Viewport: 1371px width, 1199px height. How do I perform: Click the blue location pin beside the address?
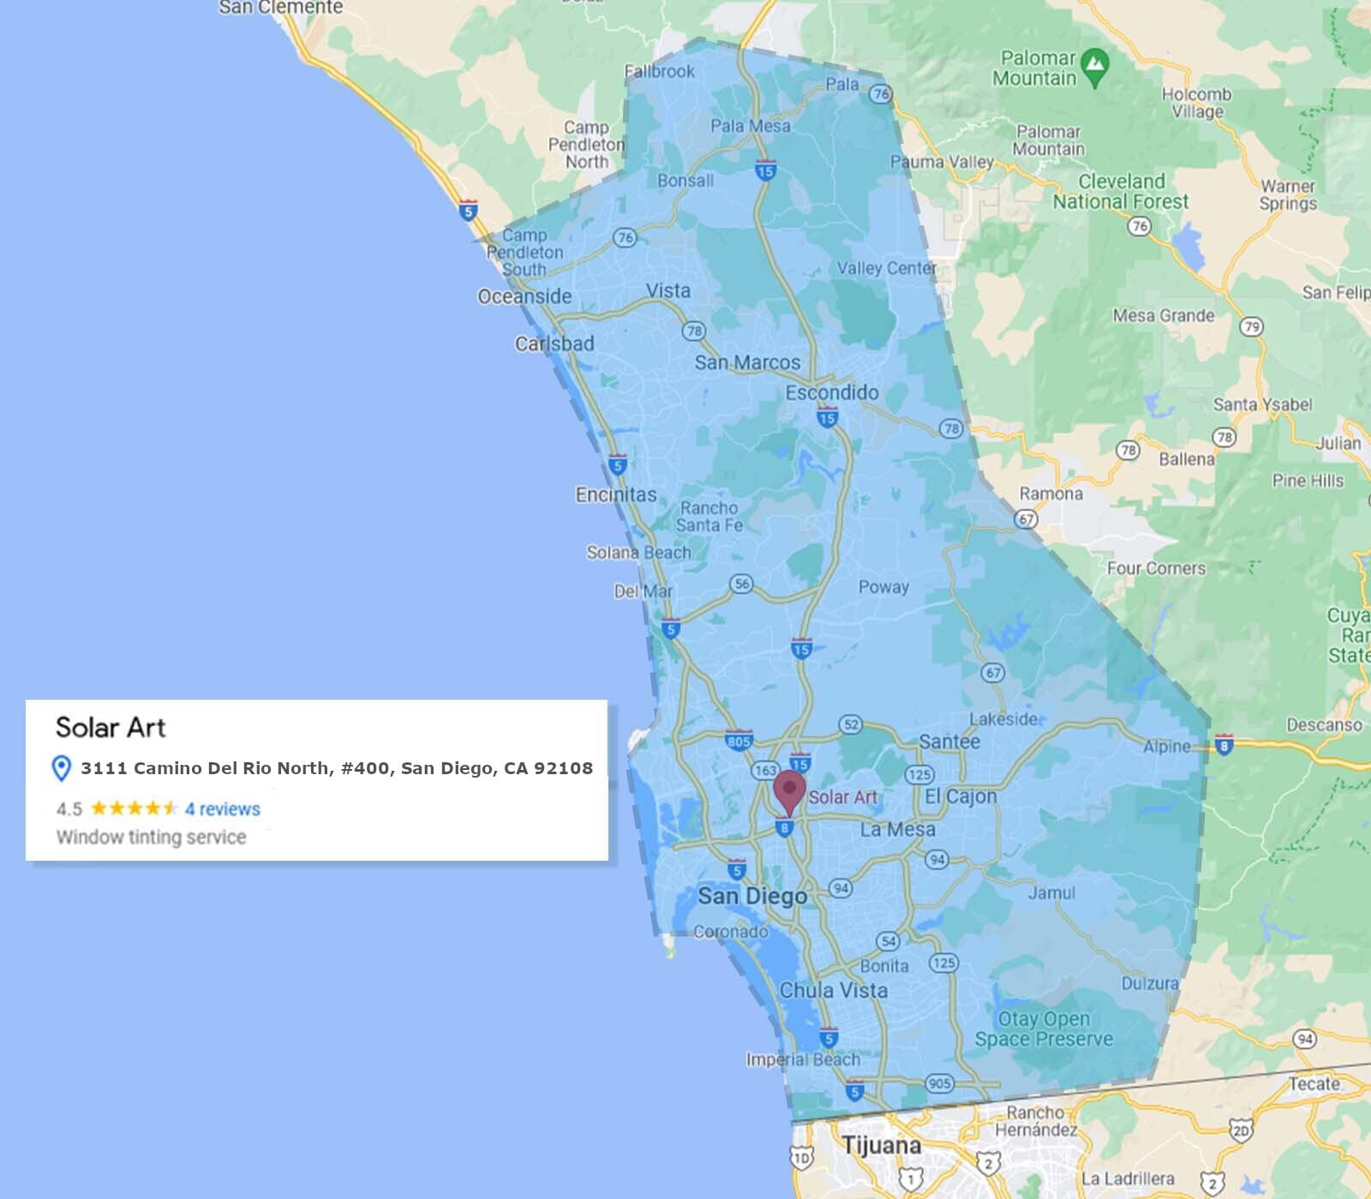coord(61,768)
